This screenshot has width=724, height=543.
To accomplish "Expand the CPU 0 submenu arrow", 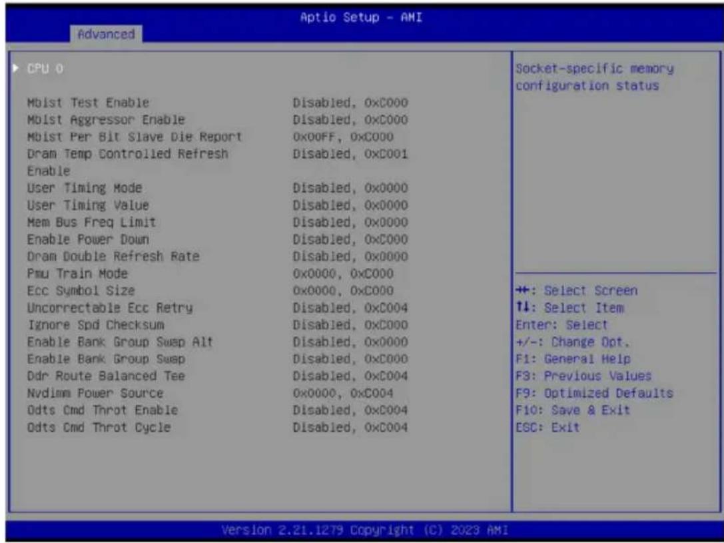I will [x=17, y=69].
